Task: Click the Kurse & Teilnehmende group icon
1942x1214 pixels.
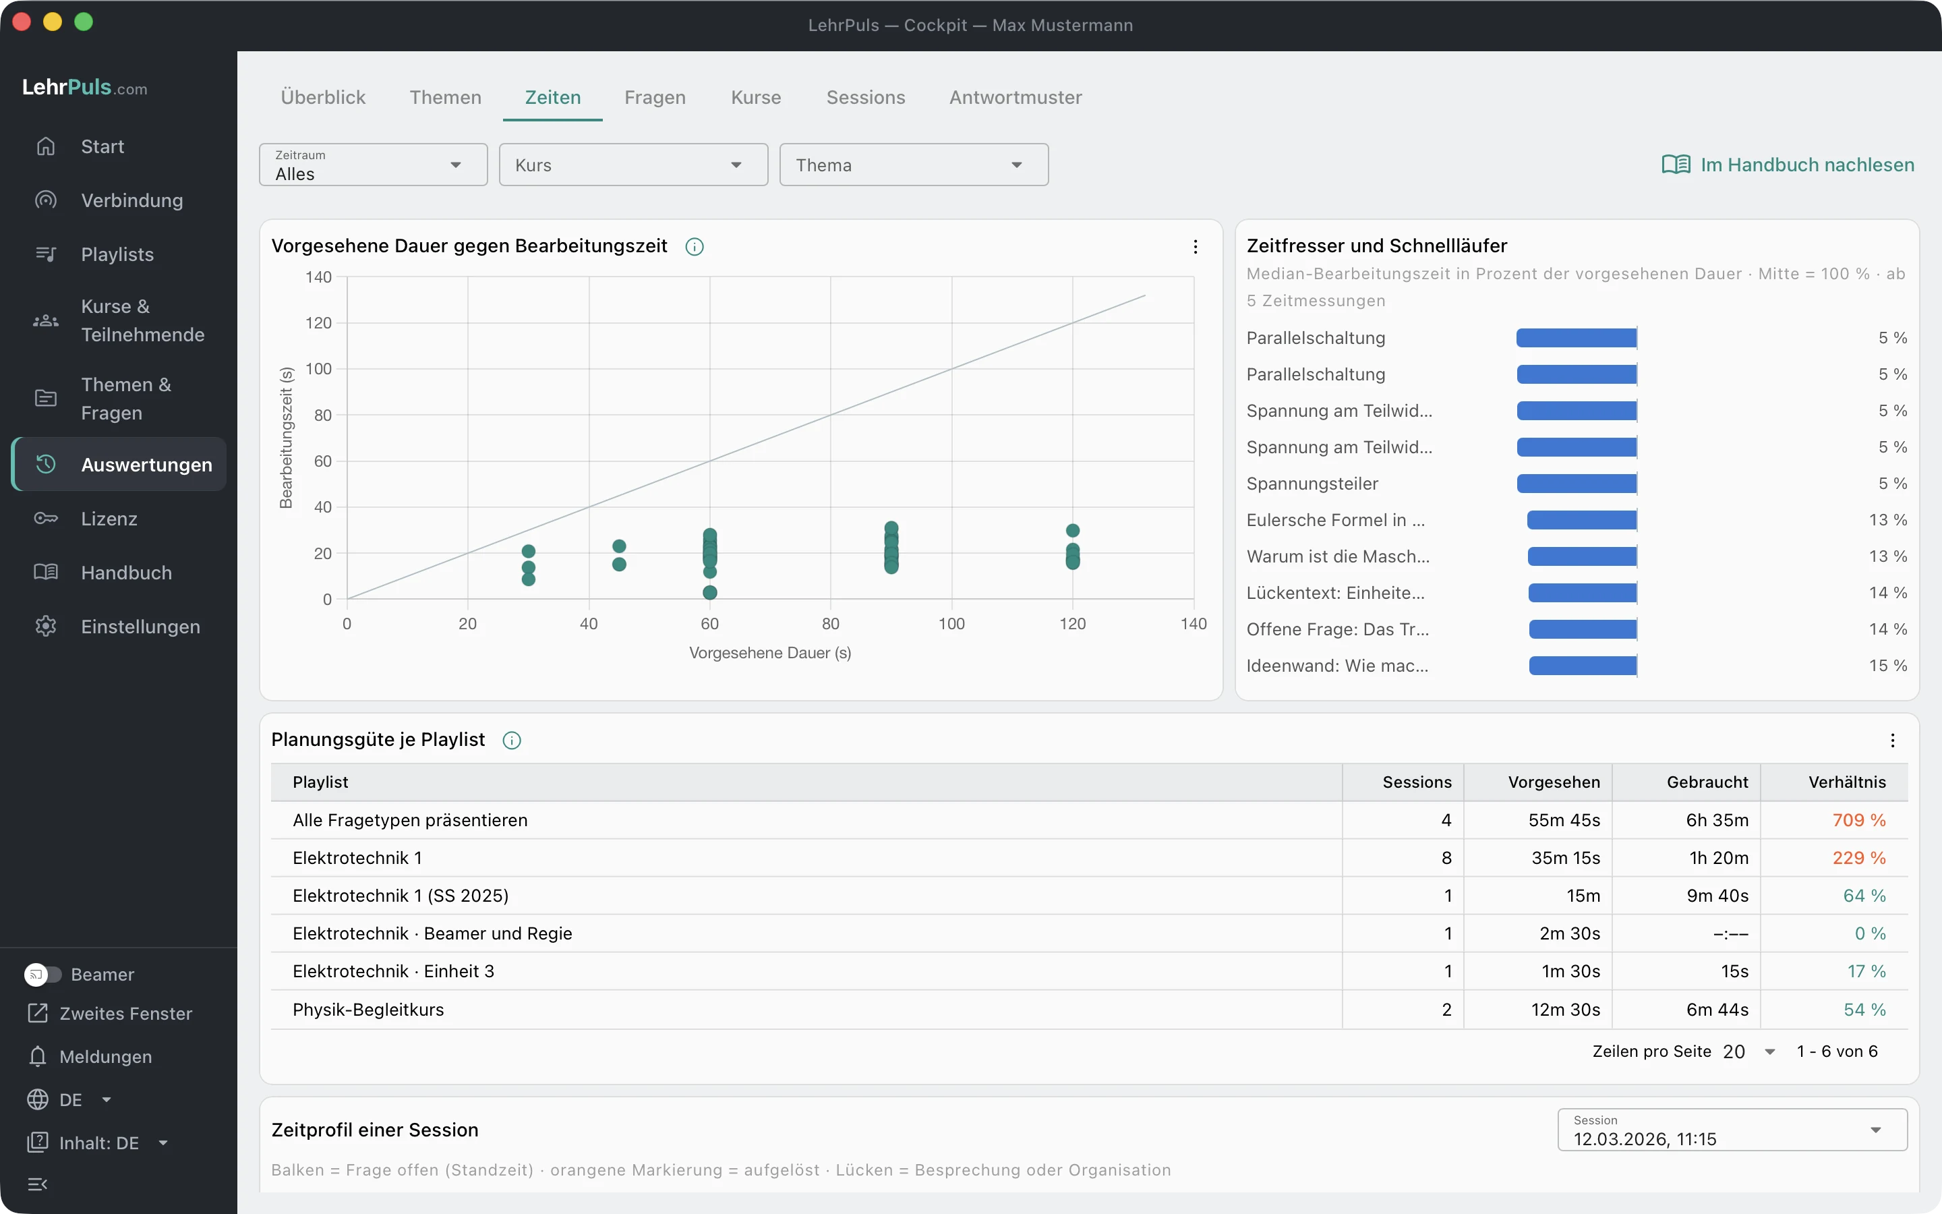Action: tap(46, 320)
